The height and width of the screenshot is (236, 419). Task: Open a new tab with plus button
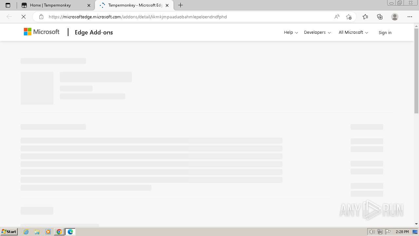pos(180,5)
